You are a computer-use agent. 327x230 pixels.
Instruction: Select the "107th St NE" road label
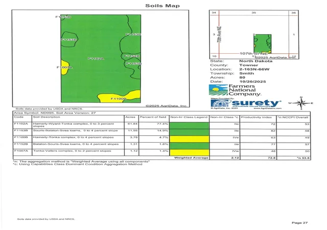[253, 54]
